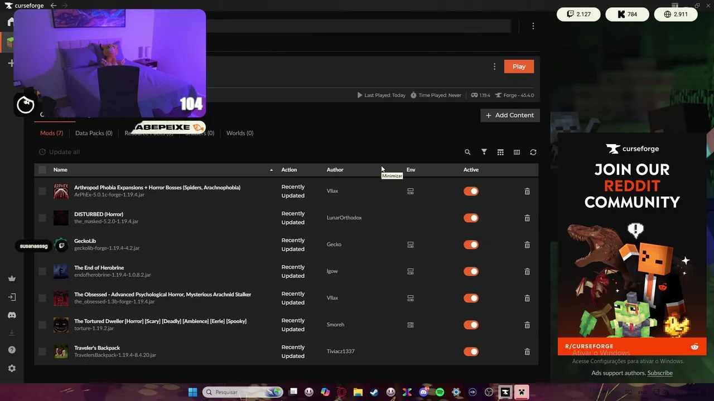Open the Discord icon in CurseForge sidebar
Viewport: 714px width, 401px height.
tap(12, 315)
